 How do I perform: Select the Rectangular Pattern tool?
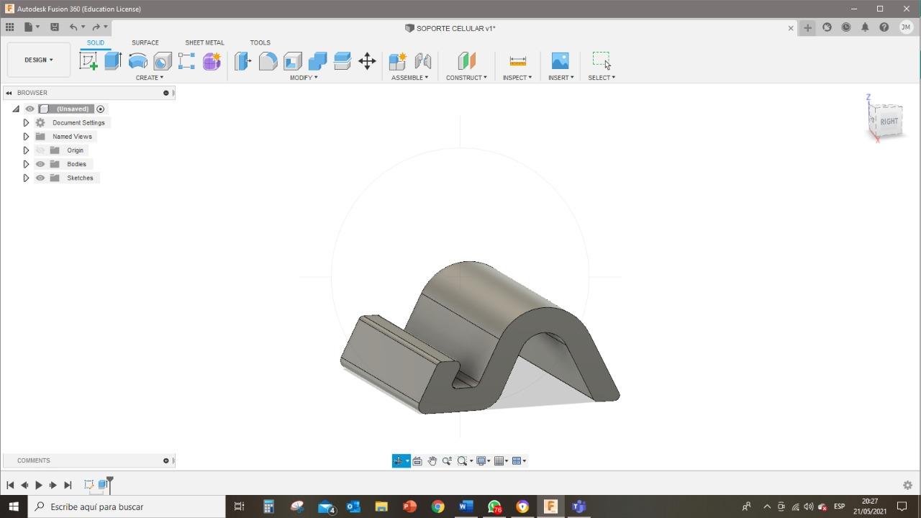point(186,61)
